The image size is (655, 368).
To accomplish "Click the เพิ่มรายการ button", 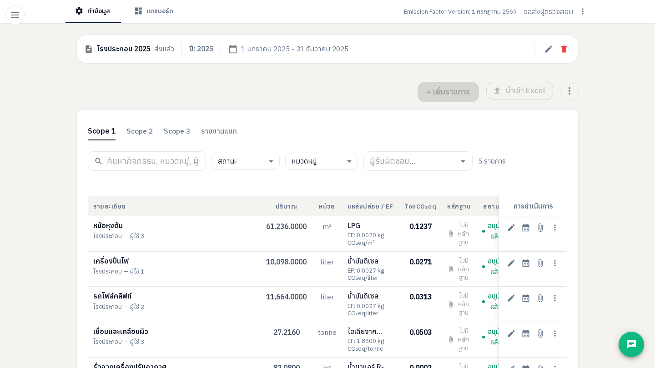I will tap(448, 92).
